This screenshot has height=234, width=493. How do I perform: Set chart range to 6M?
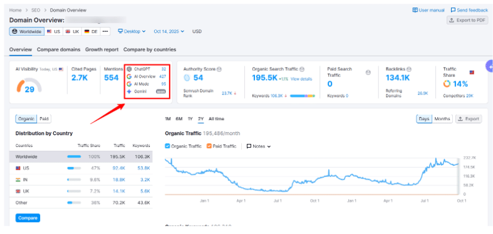179,119
